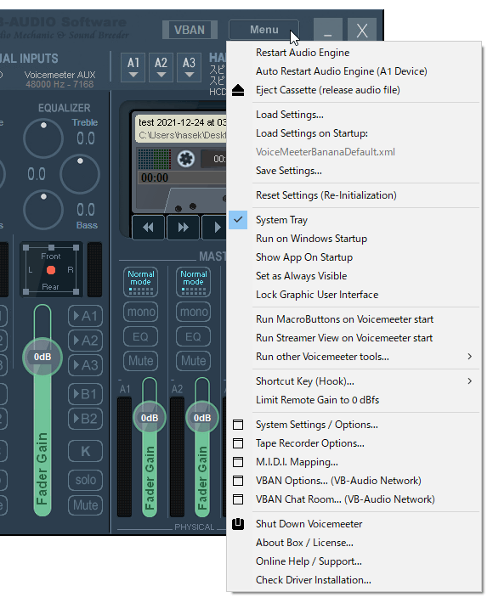Select Check Driver Installation...
The width and height of the screenshot is (493, 603).
pyautogui.click(x=354, y=580)
